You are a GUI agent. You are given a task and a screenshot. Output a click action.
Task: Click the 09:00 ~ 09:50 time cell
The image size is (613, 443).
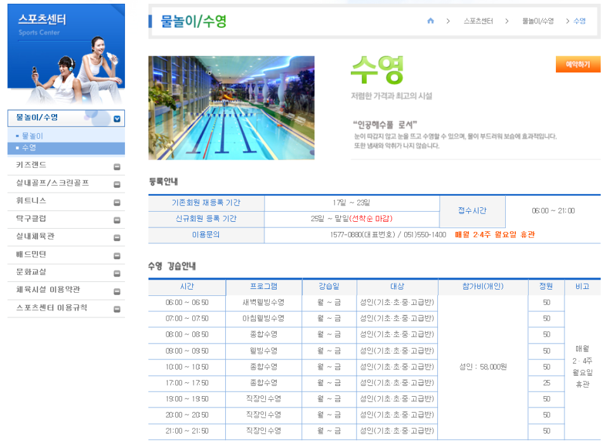[187, 351]
